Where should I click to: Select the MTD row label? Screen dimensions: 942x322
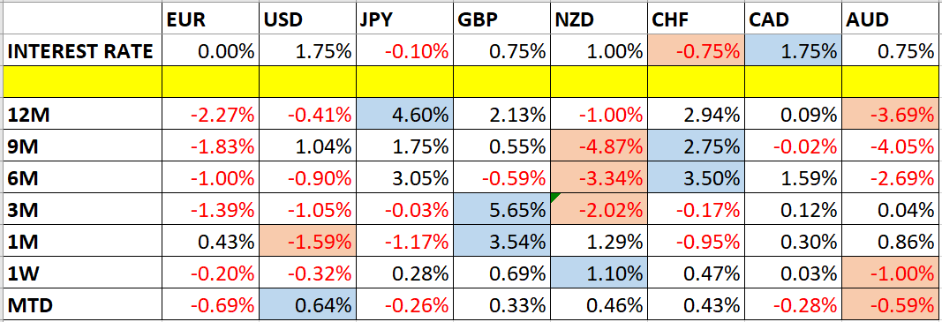tap(82, 305)
